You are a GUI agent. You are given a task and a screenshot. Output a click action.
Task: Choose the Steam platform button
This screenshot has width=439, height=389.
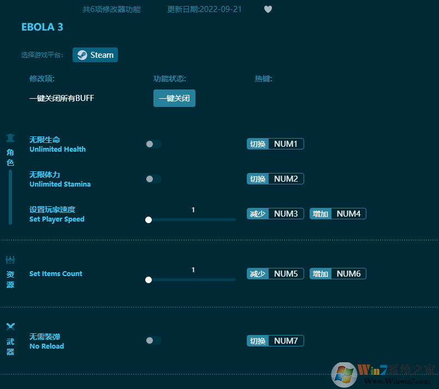click(96, 55)
